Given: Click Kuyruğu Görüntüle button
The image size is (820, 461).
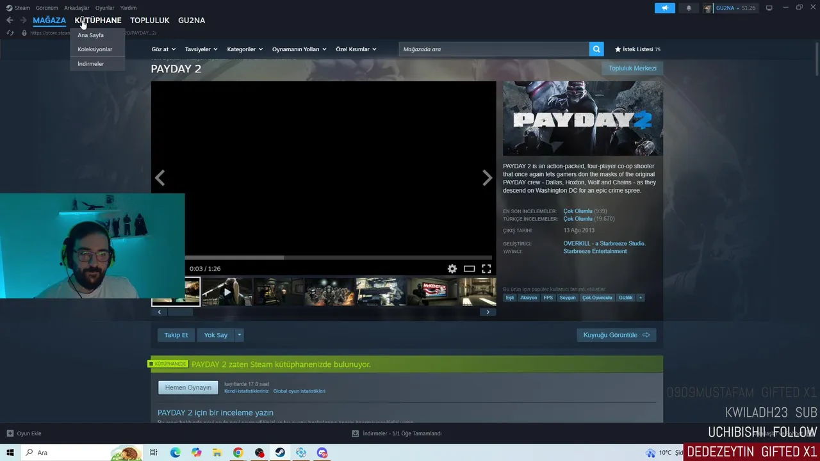Looking at the screenshot, I should [616, 335].
